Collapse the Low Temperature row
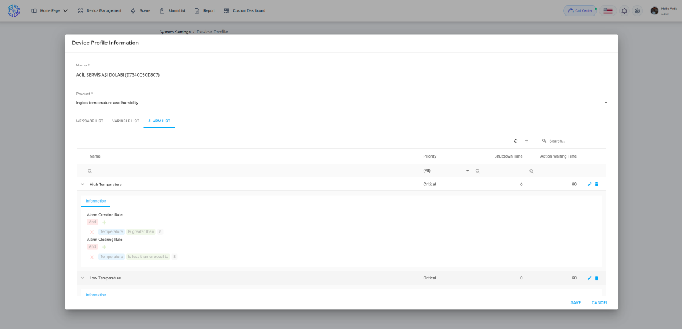 click(83, 278)
